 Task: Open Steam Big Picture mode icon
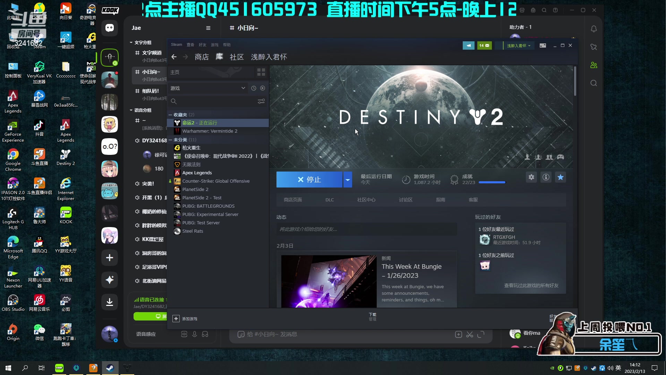click(543, 45)
